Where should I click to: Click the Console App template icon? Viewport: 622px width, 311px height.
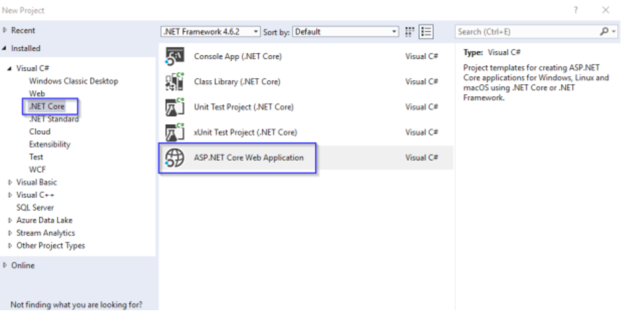(175, 56)
